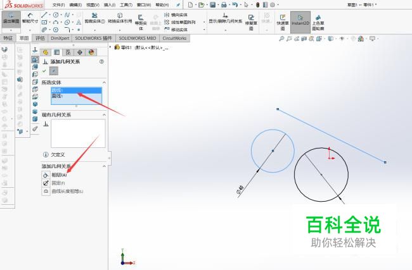Choose Offset Entities (等距实体)
The height and width of the screenshot is (270, 412).
point(141,22)
